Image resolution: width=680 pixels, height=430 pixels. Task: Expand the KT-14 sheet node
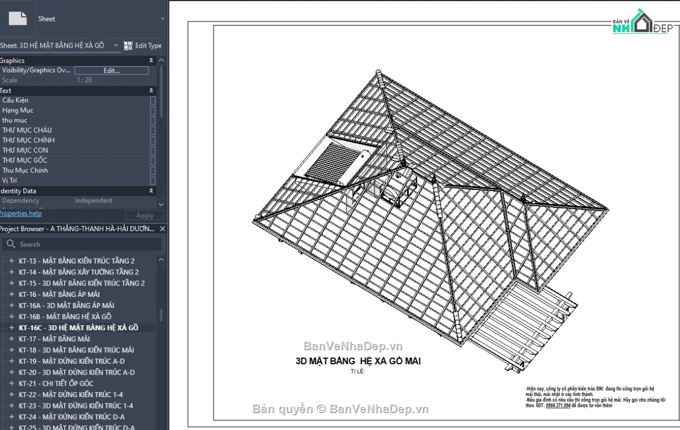click(11, 272)
